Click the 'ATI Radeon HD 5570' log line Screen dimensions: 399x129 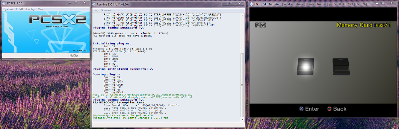tap(119, 51)
